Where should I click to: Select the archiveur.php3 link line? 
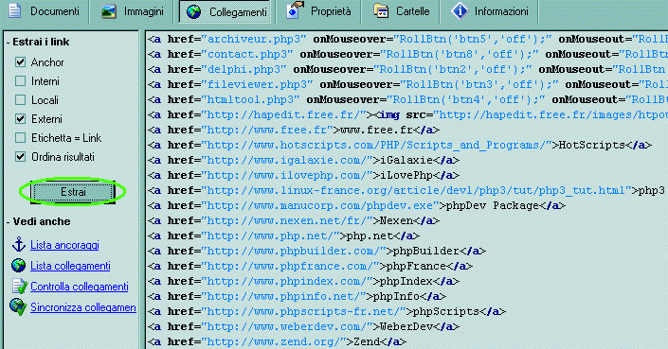click(x=407, y=40)
